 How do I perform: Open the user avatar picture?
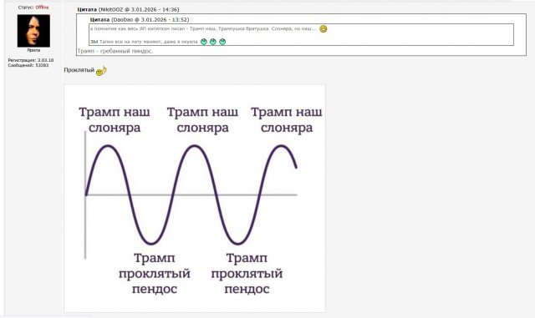tap(33, 31)
